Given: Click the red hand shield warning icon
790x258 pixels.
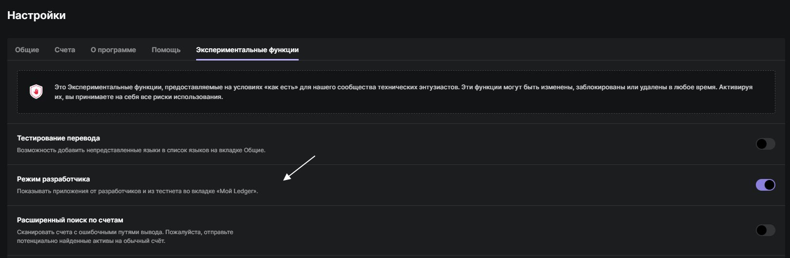Looking at the screenshot, I should click(x=36, y=92).
